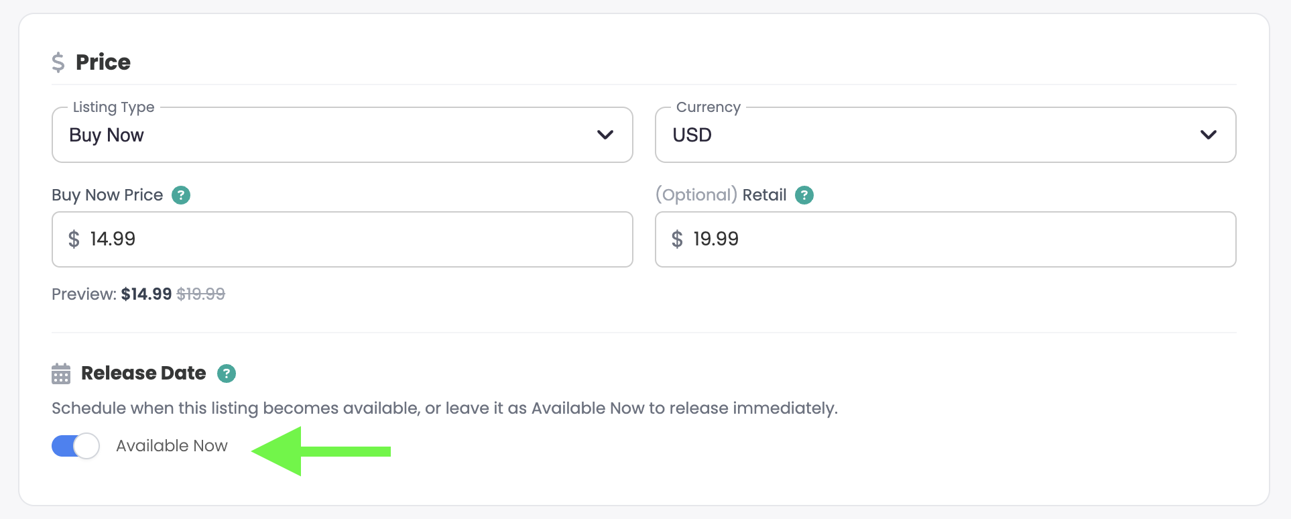Click the Retail help question-mark icon
The image size is (1291, 519).
click(x=804, y=195)
